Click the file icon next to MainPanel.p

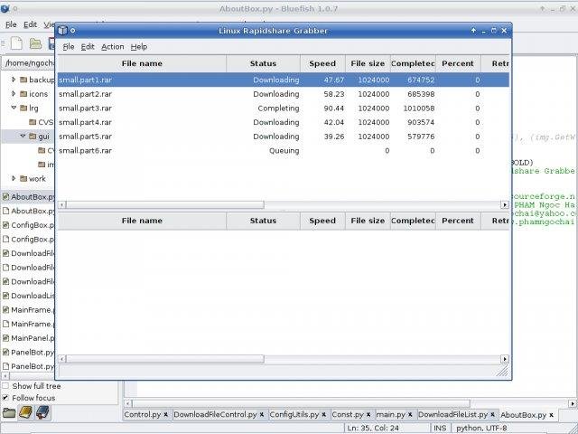tap(5, 338)
